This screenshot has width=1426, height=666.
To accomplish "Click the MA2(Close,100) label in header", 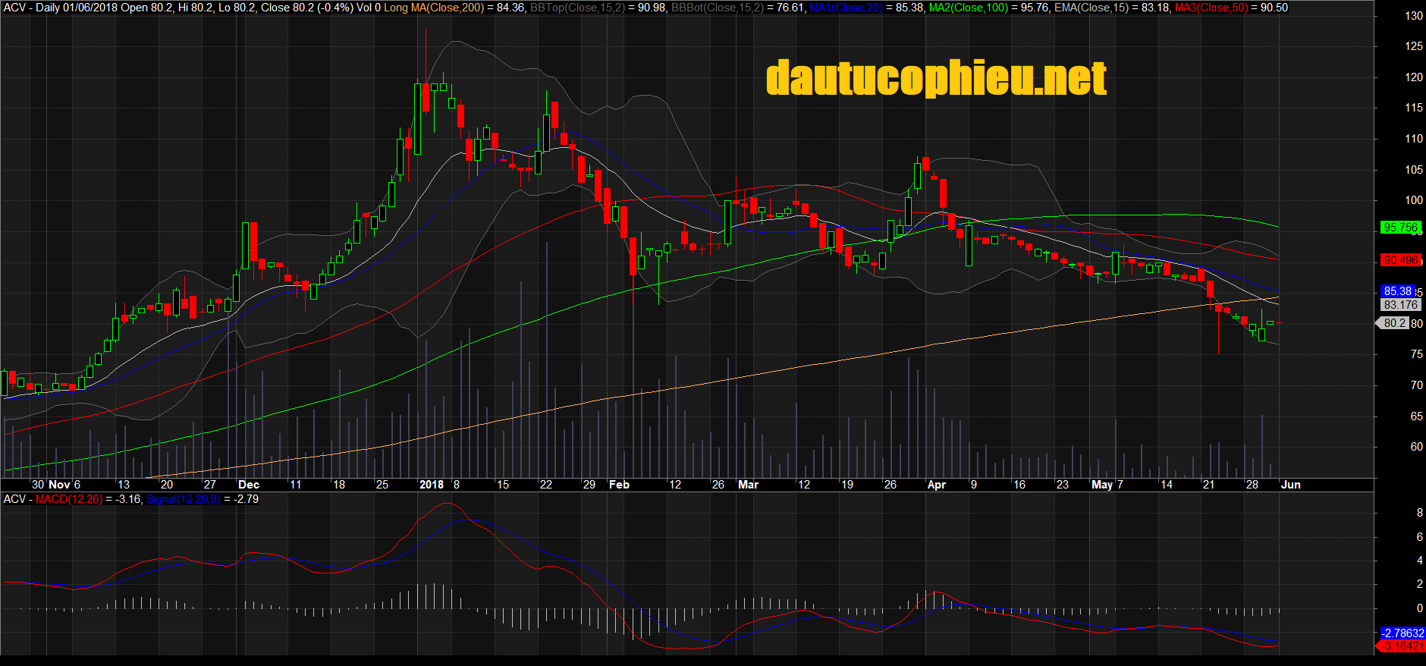I will [x=969, y=8].
